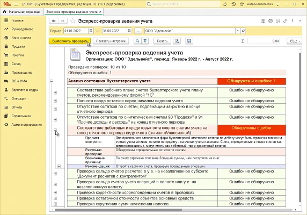Copy link icon in form header

[x=286, y=20]
